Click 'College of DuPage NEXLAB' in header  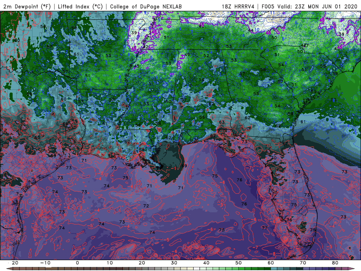[x=146, y=6]
